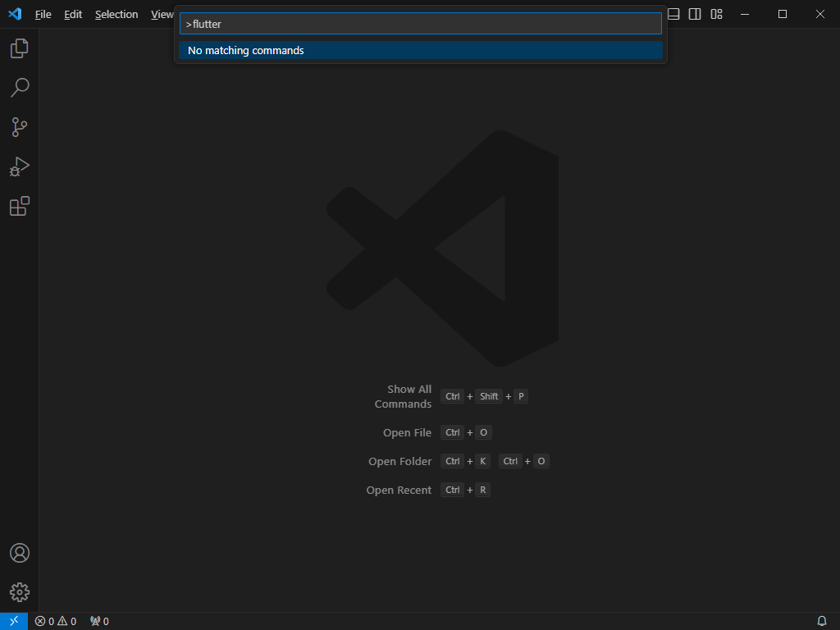Click the 'Show All Commands' label

403,396
